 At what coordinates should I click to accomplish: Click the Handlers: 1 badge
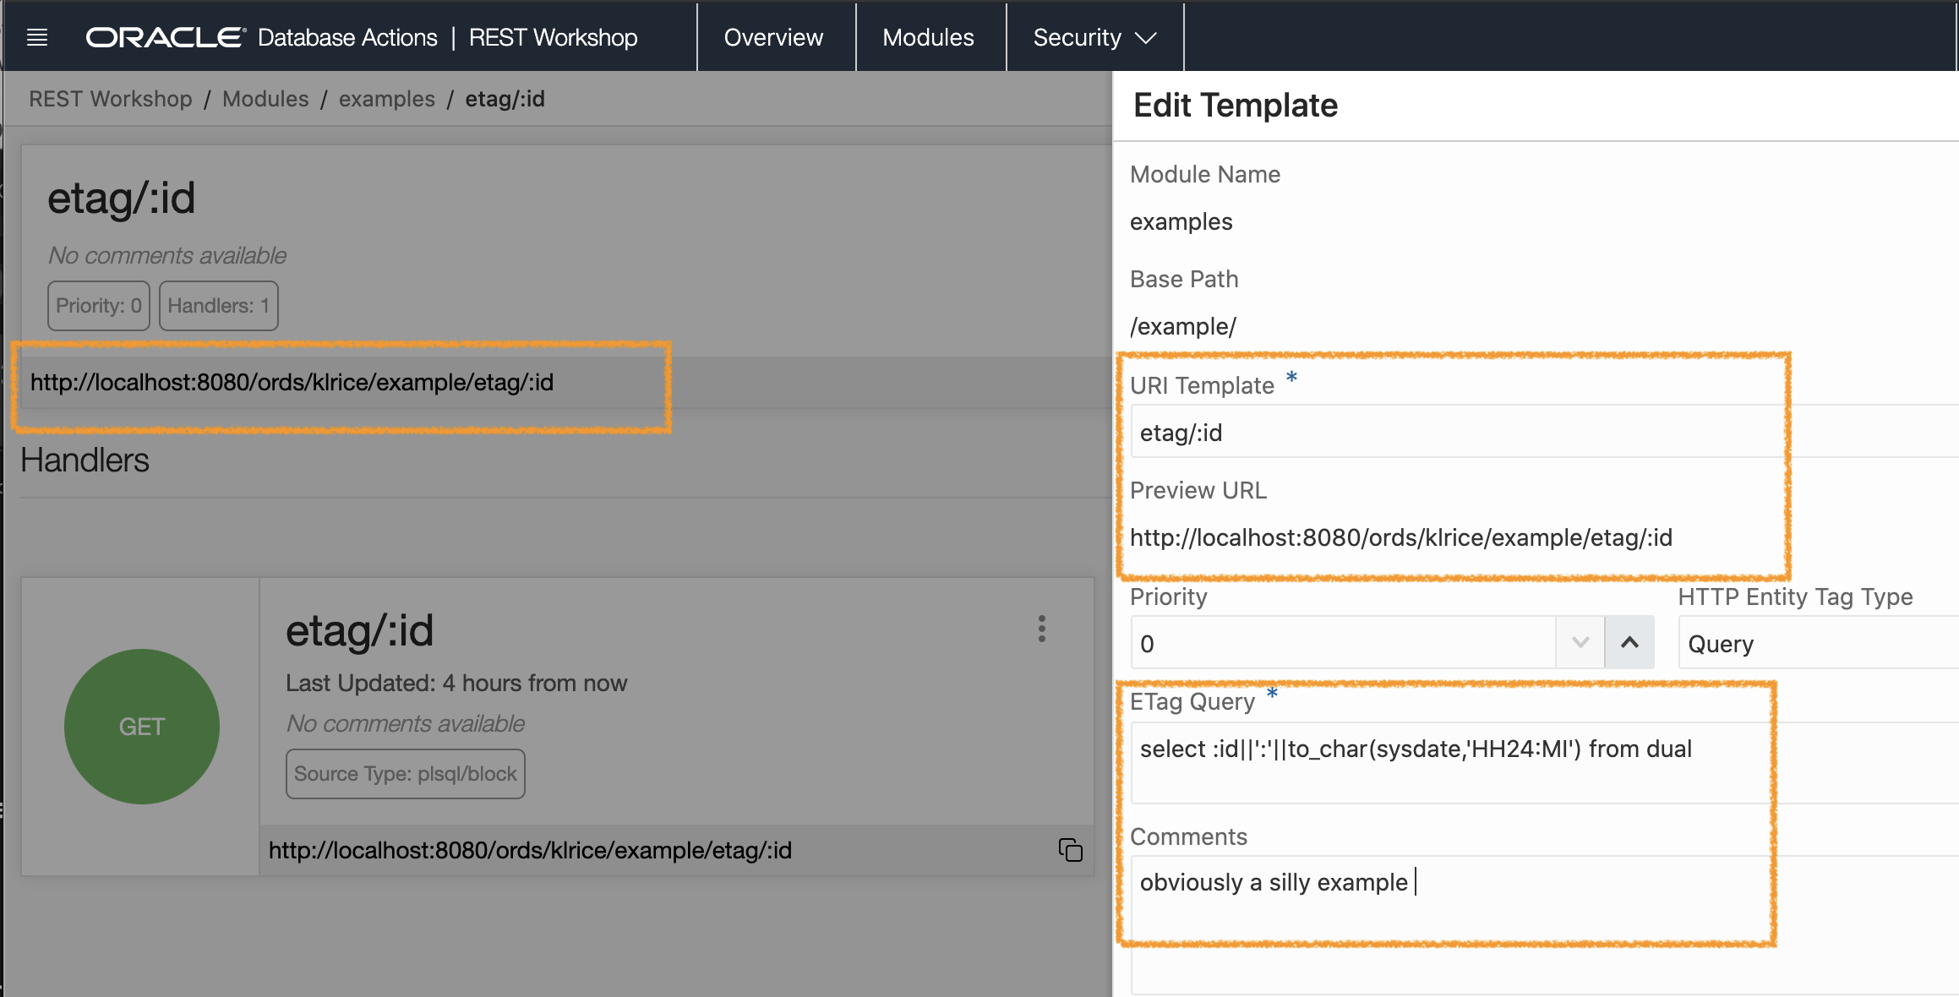click(219, 306)
